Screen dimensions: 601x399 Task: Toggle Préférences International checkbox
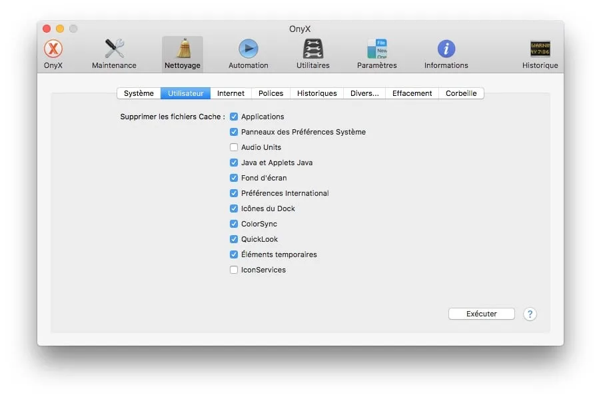click(x=234, y=193)
